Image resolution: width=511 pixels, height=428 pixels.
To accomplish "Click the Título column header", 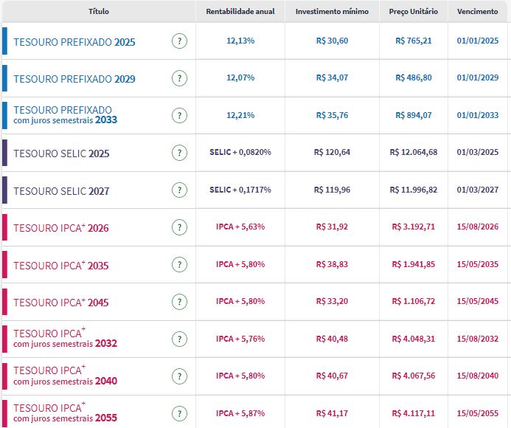I will [99, 11].
